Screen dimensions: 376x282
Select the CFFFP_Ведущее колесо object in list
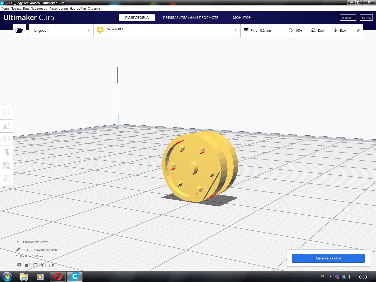(x=40, y=250)
